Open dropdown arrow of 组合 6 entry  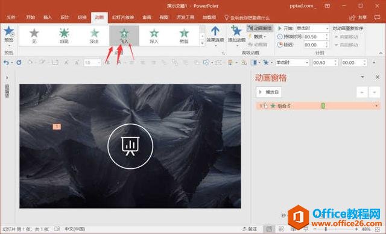[376, 106]
